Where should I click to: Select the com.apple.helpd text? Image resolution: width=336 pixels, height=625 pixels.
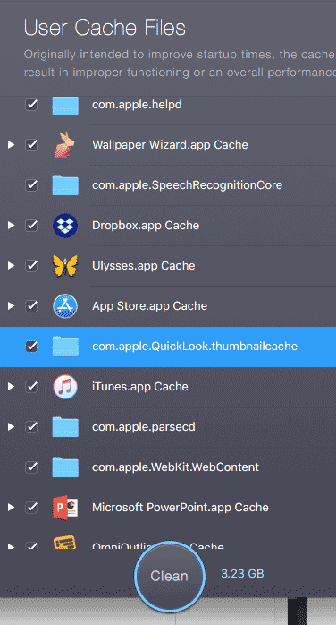[x=138, y=105]
